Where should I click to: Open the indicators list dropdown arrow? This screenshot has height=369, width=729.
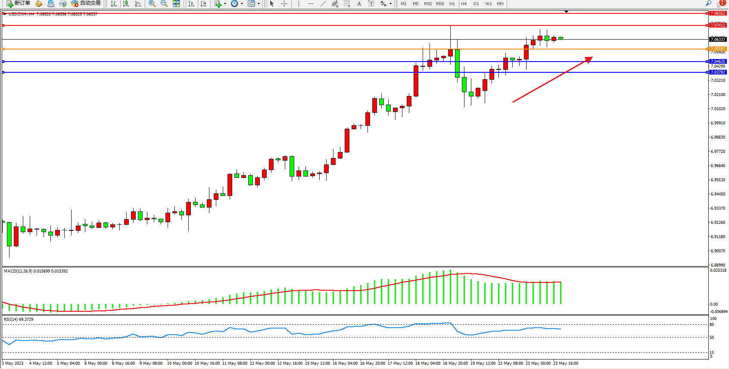click(225, 4)
